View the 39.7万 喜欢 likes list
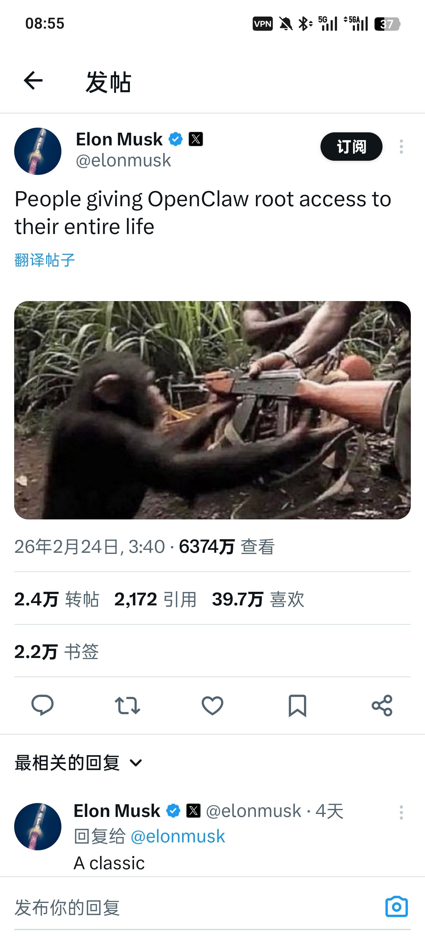 tap(258, 599)
